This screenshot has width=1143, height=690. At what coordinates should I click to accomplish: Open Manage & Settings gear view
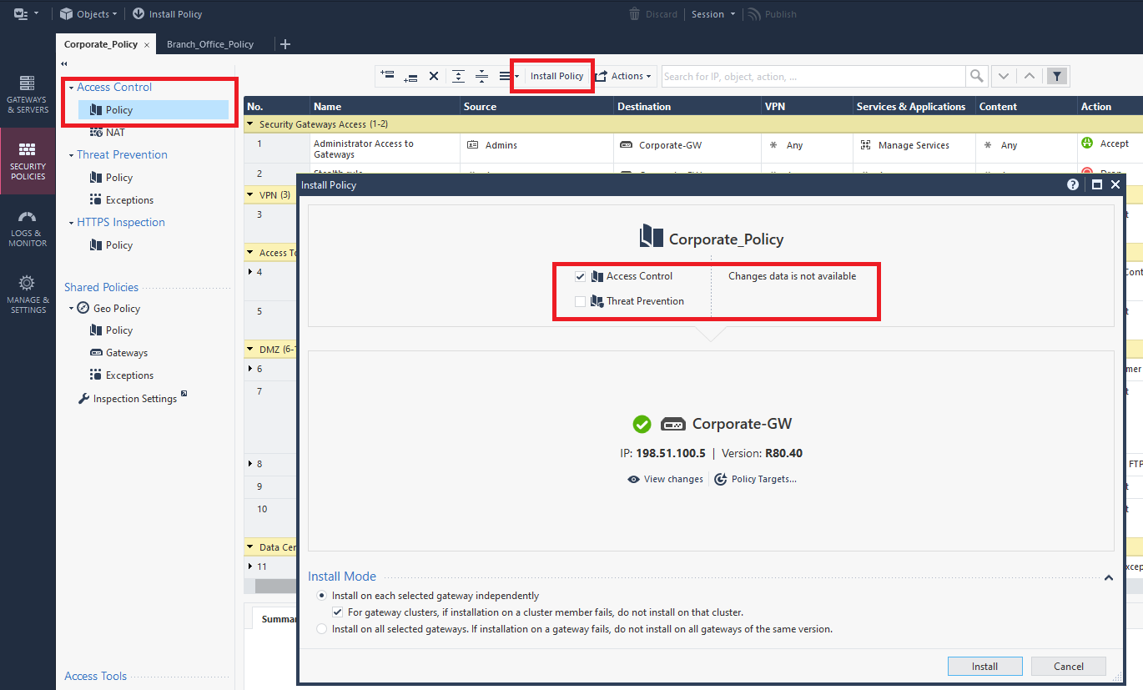(28, 294)
